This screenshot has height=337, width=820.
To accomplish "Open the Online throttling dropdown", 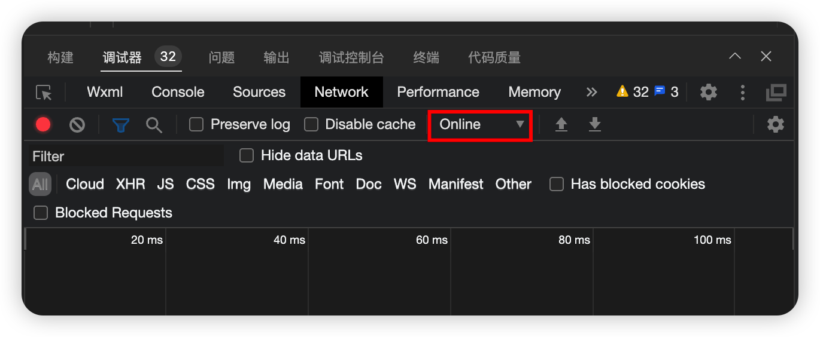I will point(480,124).
